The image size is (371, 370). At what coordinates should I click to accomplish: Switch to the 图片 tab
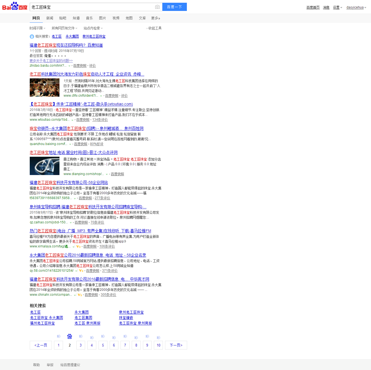click(x=103, y=18)
